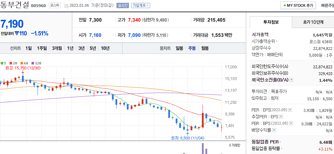
Task: Click the 거래량 volume legend
Action: click(x=234, y=145)
